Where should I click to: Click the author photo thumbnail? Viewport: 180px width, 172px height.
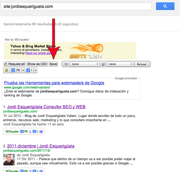(9, 160)
